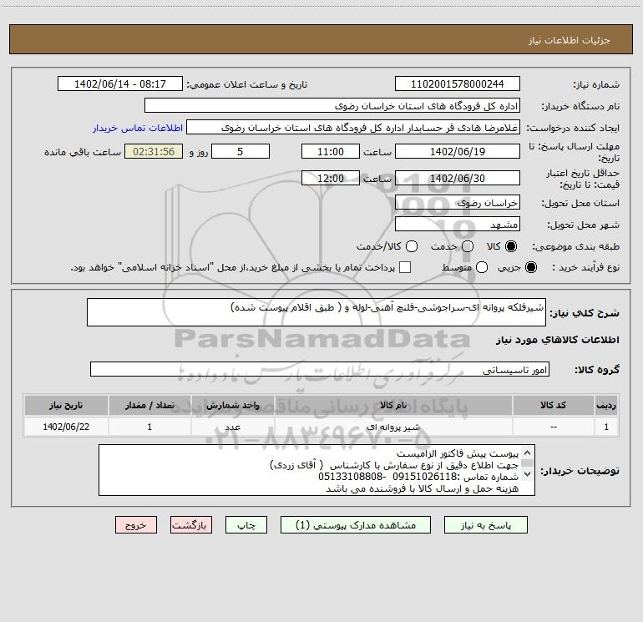The image size is (643, 622).
Task: Click the خروج exit button
Action: click(x=136, y=525)
